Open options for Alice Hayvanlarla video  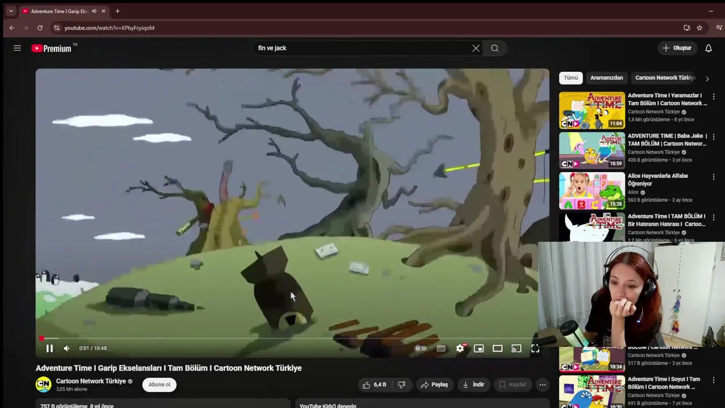(x=714, y=177)
